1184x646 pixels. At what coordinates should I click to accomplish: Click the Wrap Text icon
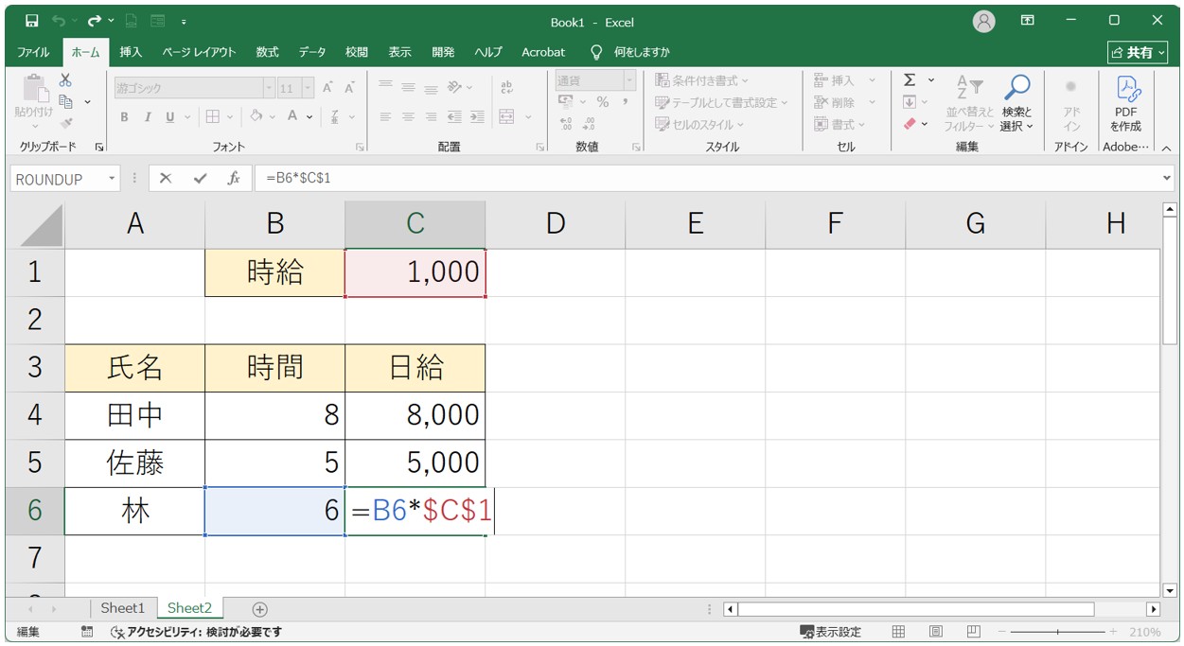pos(506,87)
